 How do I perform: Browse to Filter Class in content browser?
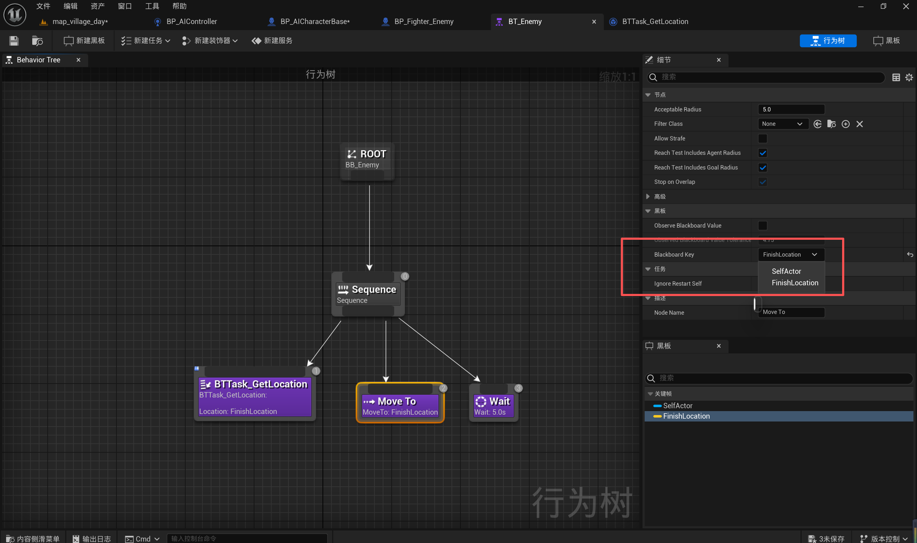[831, 124]
